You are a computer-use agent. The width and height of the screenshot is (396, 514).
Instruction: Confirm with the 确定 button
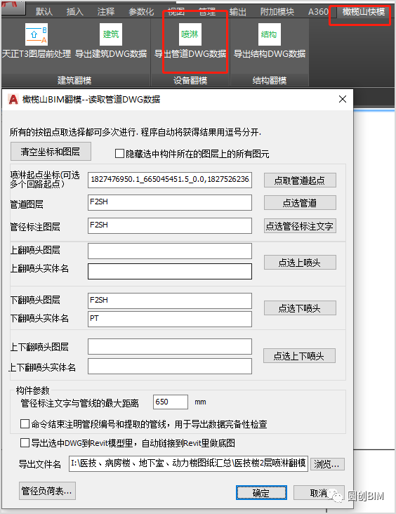261,493
